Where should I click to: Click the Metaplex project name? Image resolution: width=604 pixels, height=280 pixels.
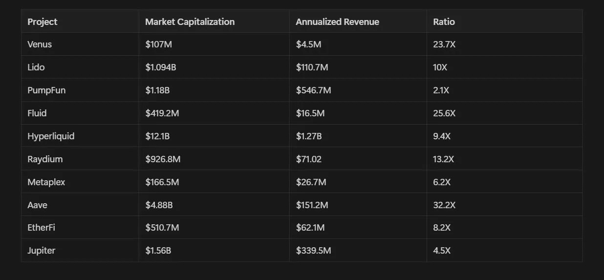46,182
